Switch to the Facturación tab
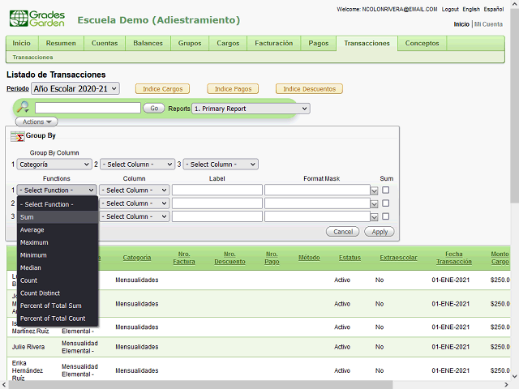The height and width of the screenshot is (389, 519). point(274,43)
